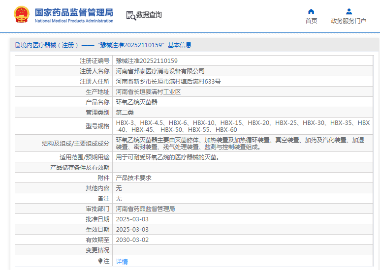The height and width of the screenshot is (270, 380).
Task: Click the 型号规格 label
Action: click(x=97, y=126)
